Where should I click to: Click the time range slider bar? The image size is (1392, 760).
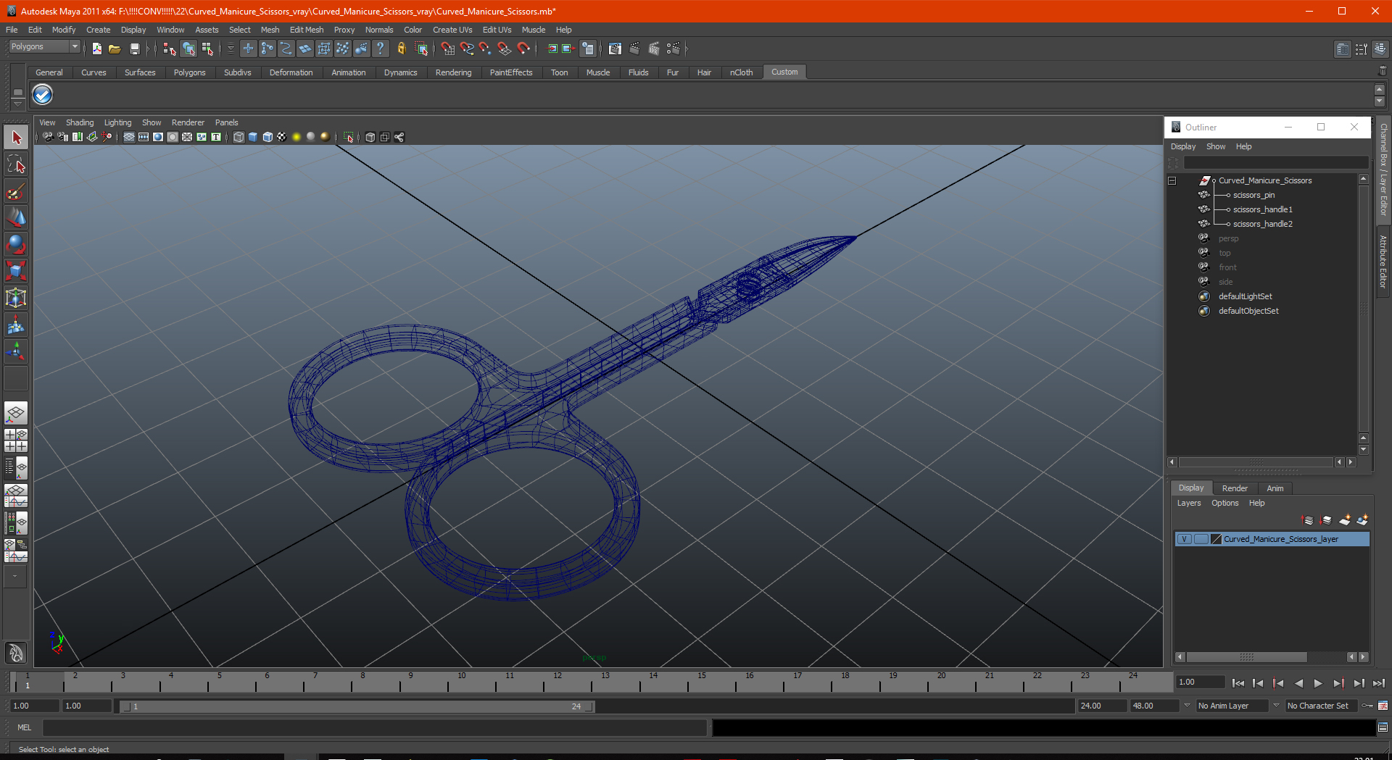click(x=357, y=706)
